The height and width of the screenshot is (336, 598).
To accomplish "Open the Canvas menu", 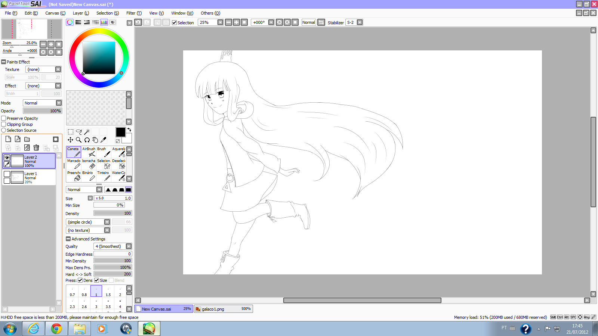I will point(55,13).
